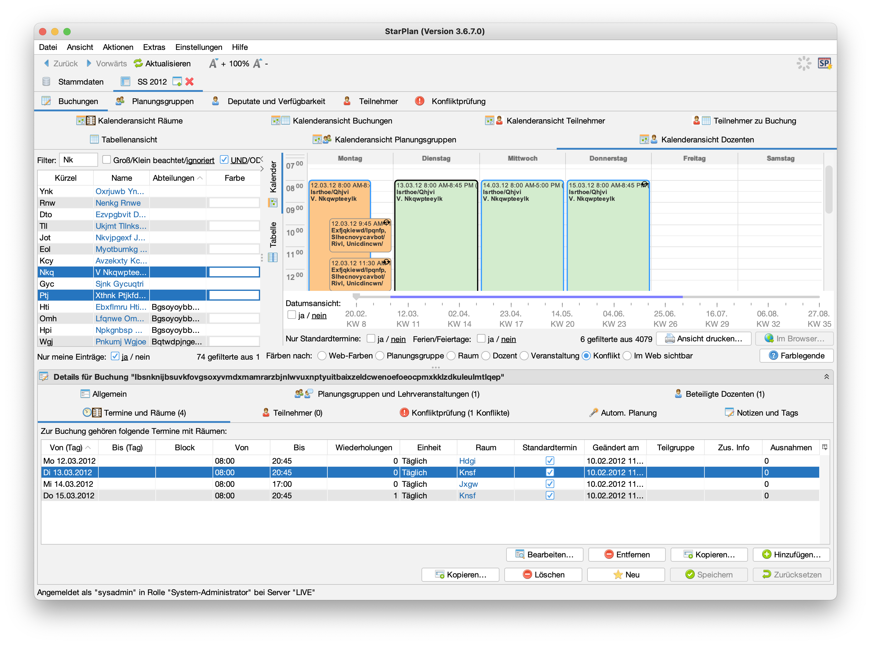This screenshot has width=871, height=645.
Task: Click the Tabelle view icon in sidebar
Action: point(273,257)
